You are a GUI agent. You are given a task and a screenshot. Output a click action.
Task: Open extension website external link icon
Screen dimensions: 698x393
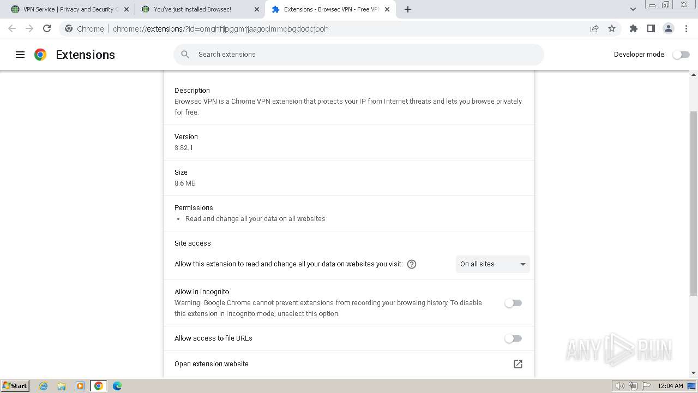pyautogui.click(x=518, y=364)
